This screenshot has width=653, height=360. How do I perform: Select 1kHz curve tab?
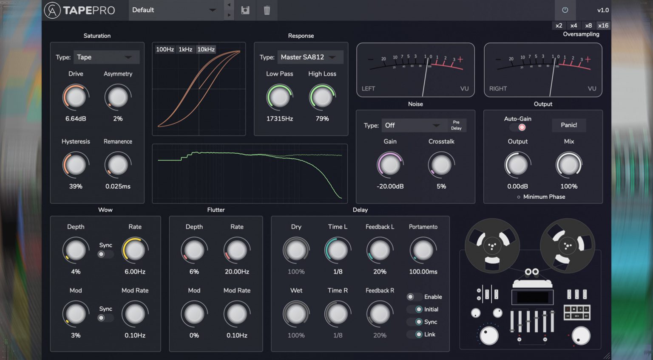185,49
